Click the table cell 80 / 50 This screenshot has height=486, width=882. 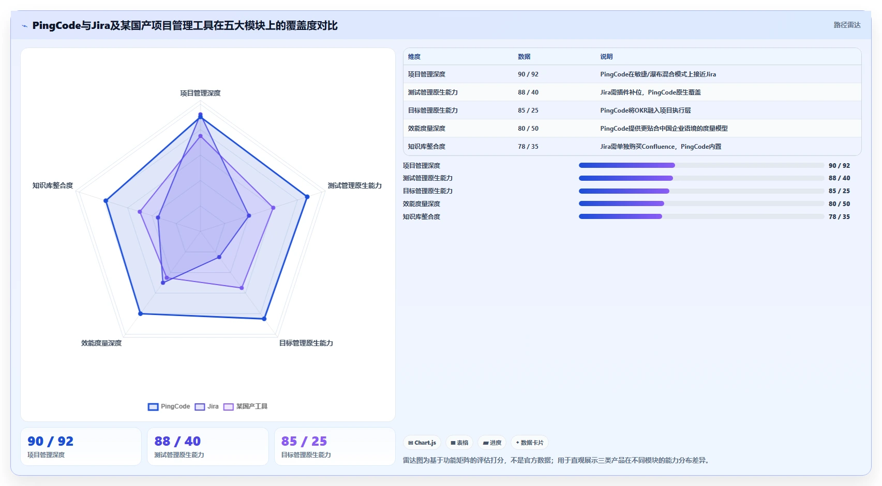pyautogui.click(x=528, y=129)
